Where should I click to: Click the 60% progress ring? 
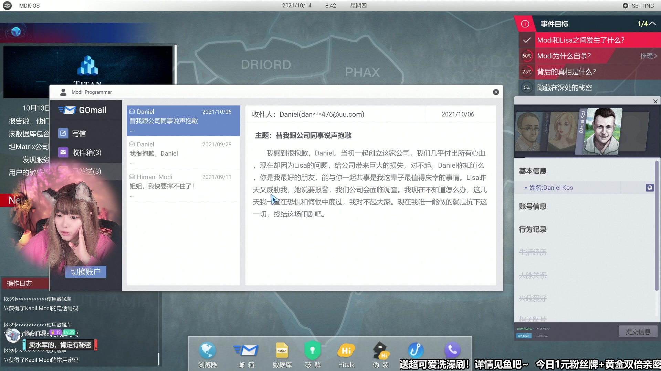pyautogui.click(x=527, y=56)
